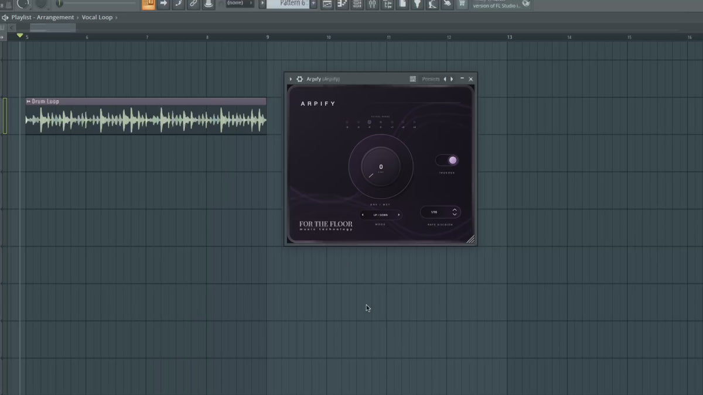Click the 1/16 rate division value
This screenshot has height=395, width=703.
point(434,212)
